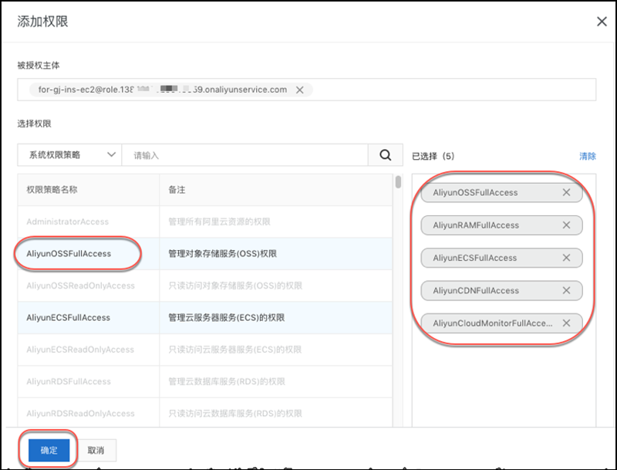617x470 pixels.
Task: Select the AliyunOSSReadOnlyAccess policy row
Action: (x=80, y=286)
